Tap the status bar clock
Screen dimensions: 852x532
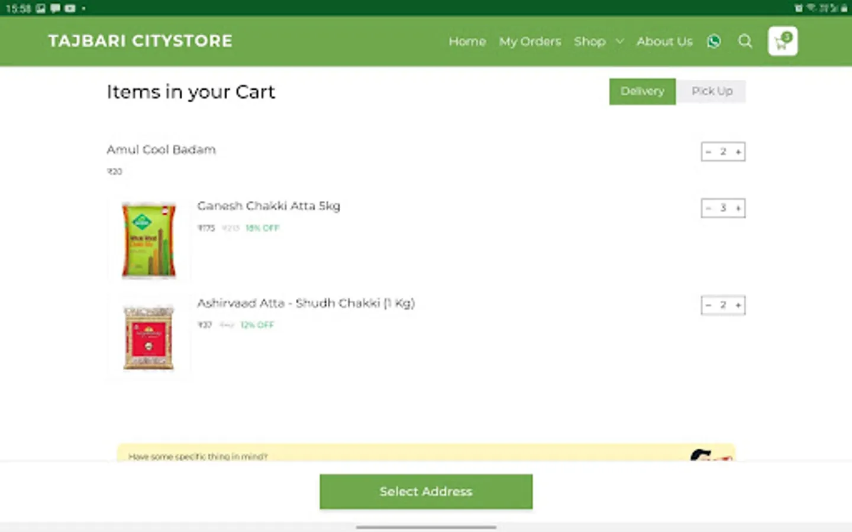(x=18, y=8)
